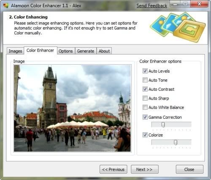The height and width of the screenshot is (180, 211).
Task: Minimize the Alamoon window
Action: [x=175, y=4]
